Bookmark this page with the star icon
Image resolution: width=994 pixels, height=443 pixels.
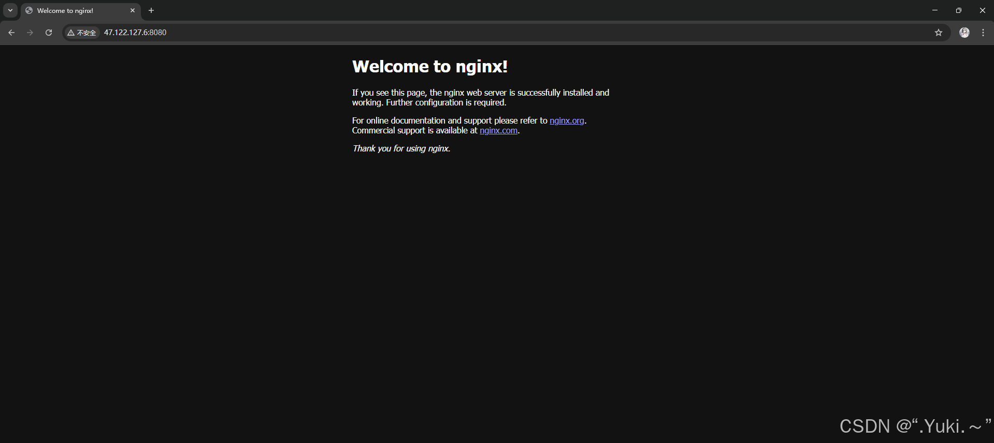939,33
